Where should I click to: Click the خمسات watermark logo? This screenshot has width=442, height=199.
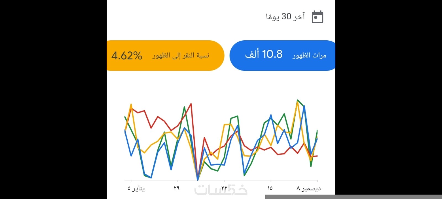click(x=221, y=190)
